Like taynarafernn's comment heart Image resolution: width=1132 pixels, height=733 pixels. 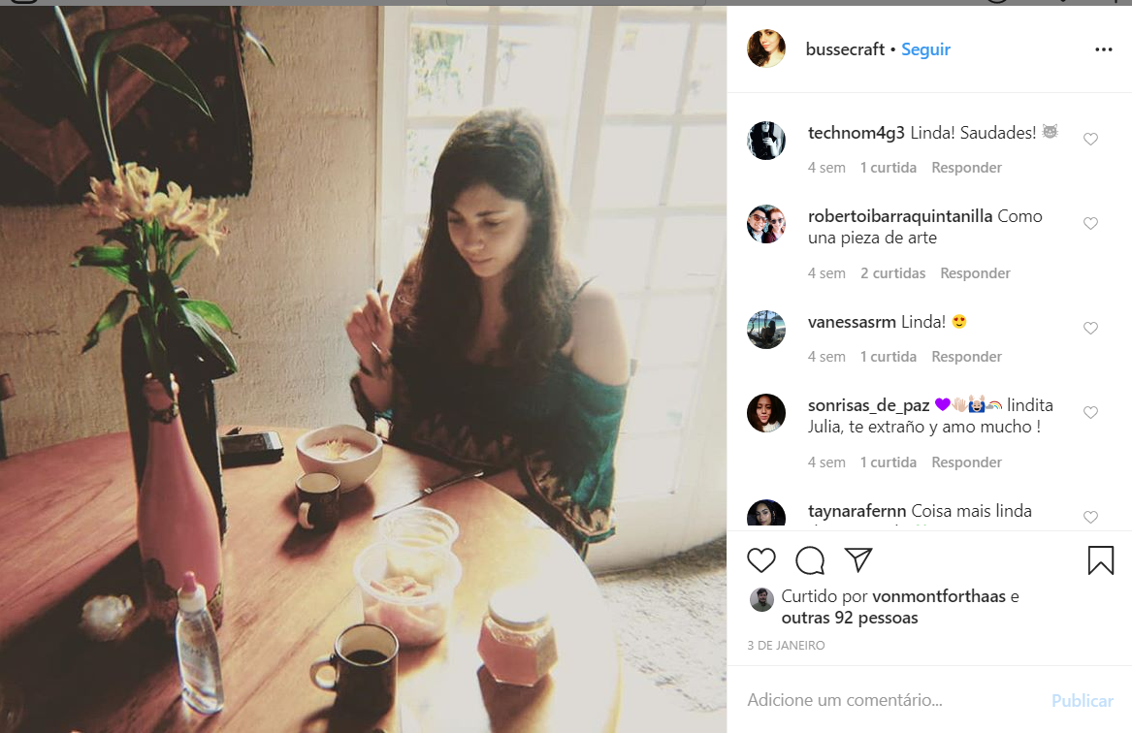[1090, 518]
